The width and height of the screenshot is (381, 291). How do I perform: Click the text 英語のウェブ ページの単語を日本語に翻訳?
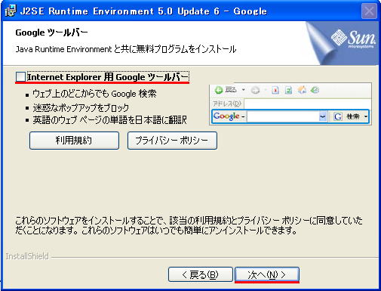pos(110,120)
